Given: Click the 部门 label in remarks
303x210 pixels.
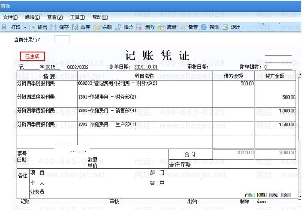Looking at the screenshot, I should [x=157, y=172].
